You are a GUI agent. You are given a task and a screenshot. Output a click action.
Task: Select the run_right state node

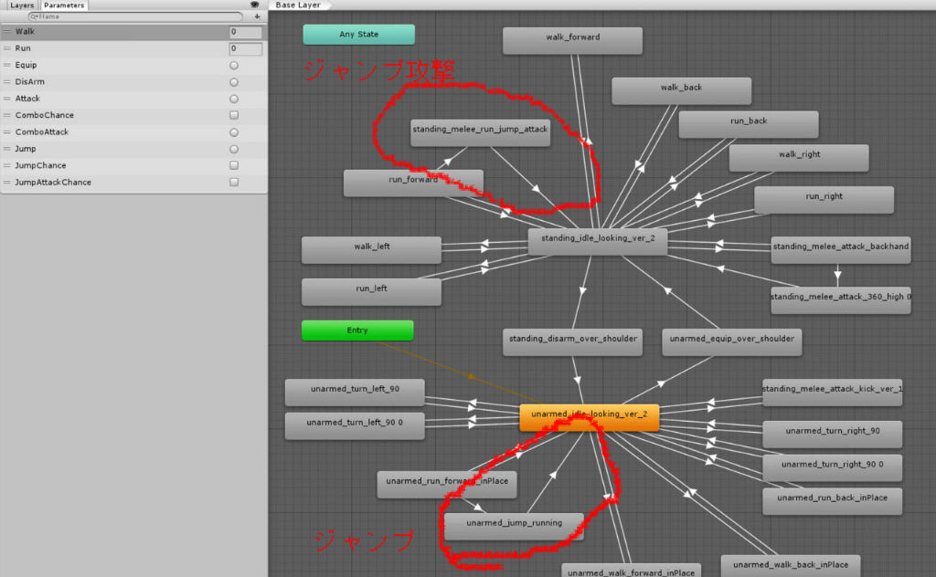click(x=824, y=200)
